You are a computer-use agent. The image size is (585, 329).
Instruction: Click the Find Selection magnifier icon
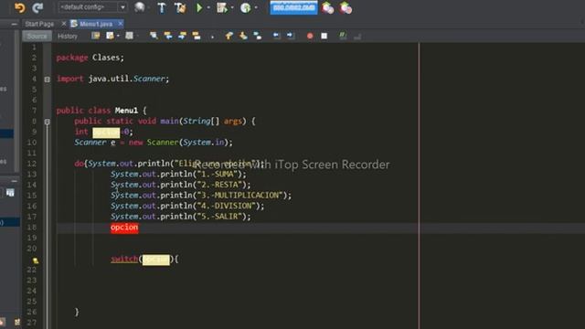(154, 36)
